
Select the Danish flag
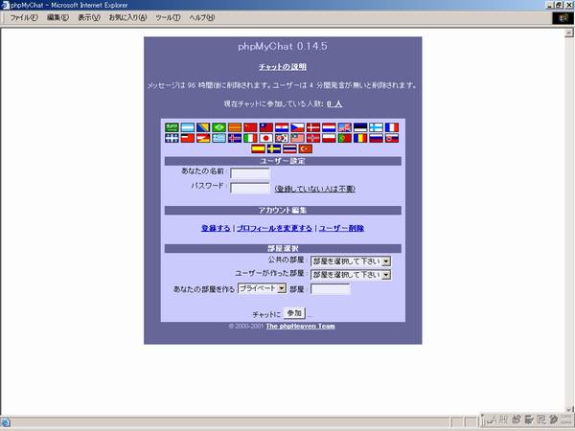[313, 127]
